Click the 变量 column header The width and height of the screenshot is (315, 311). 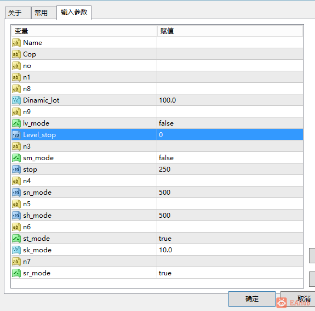coord(84,31)
